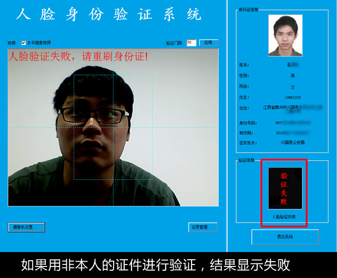Click the 人脸验证失败 caption under result image
Image resolution: width=337 pixels, height=278 pixels.
[284, 217]
